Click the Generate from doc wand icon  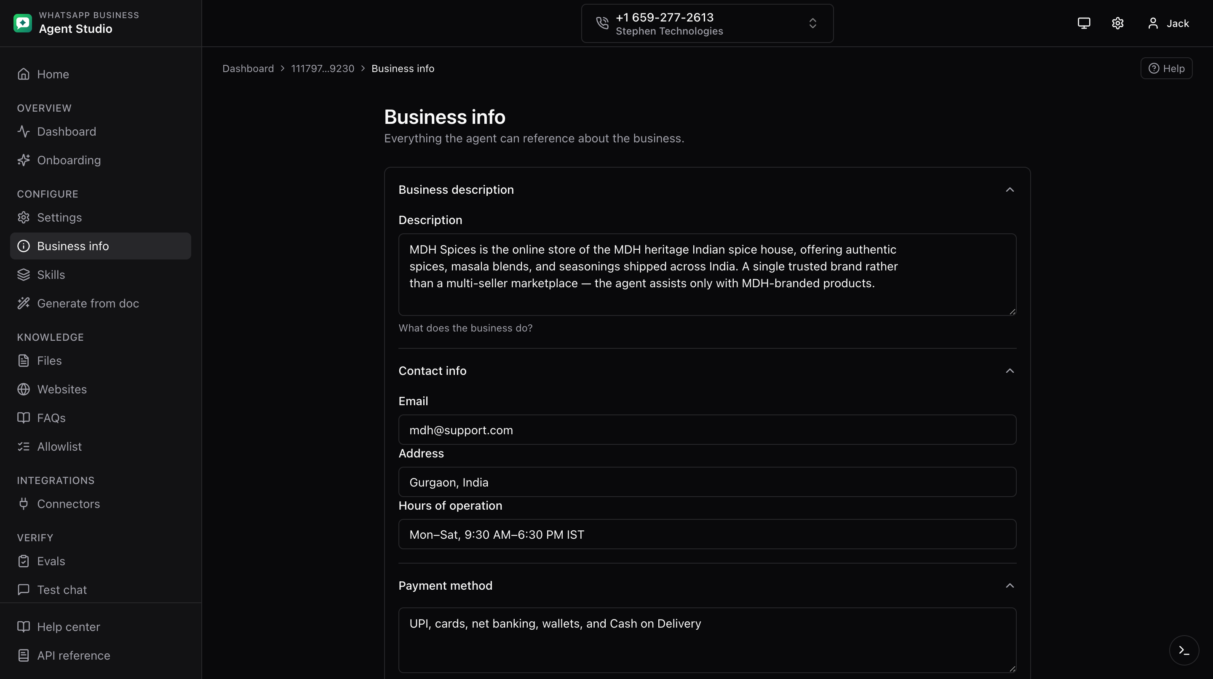tap(24, 303)
